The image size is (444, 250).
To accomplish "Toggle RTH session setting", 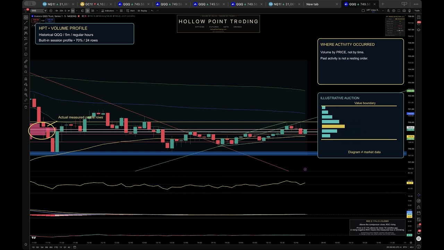I will (x=405, y=247).
